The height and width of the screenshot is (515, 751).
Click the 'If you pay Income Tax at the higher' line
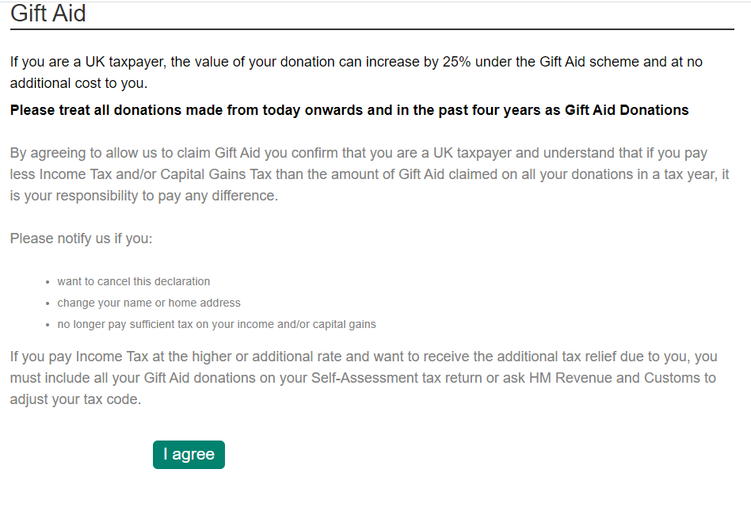(x=364, y=357)
